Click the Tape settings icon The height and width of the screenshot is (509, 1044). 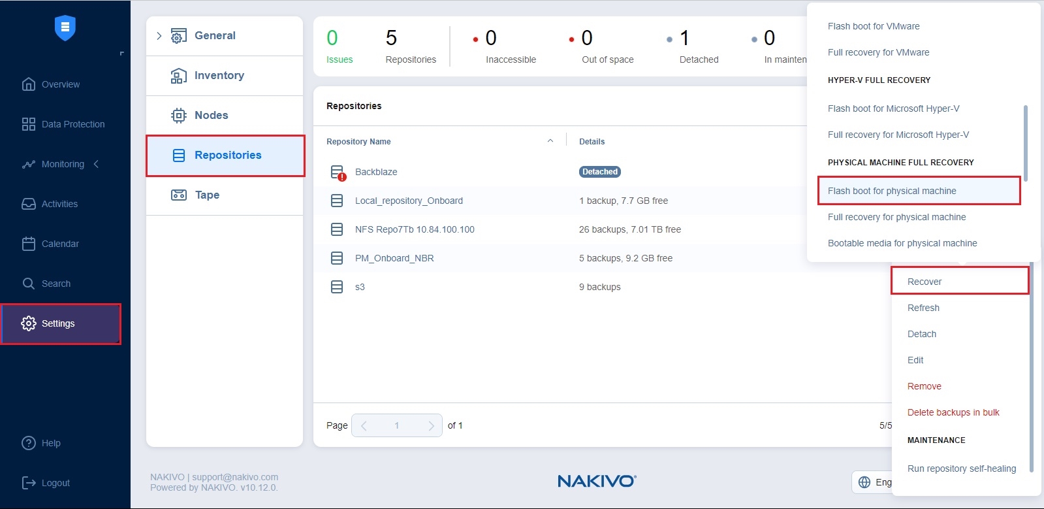178,195
